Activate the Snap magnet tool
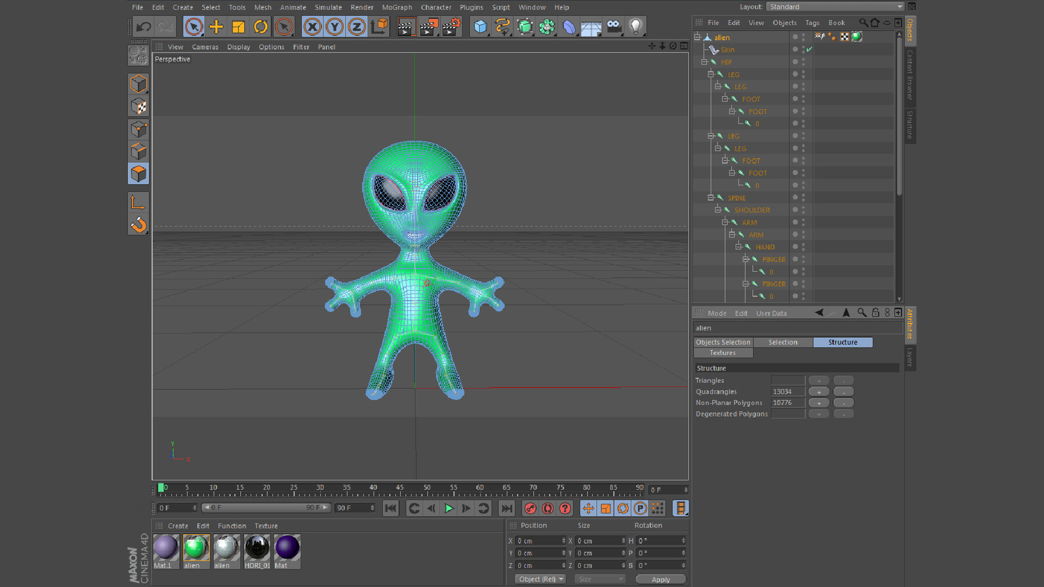 click(x=138, y=225)
